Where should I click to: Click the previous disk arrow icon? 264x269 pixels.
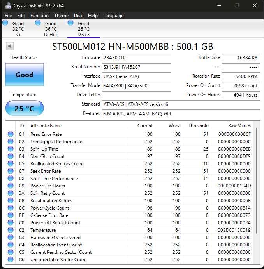10,46
